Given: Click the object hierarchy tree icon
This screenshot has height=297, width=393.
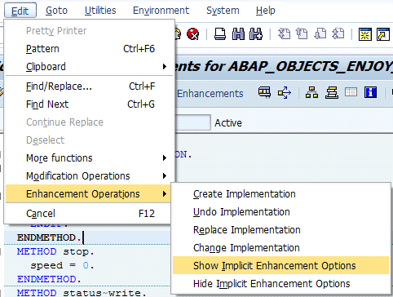Looking at the screenshot, I should coord(311,92).
